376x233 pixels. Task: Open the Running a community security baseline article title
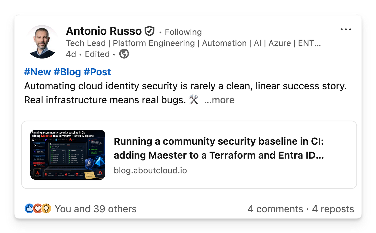219,148
